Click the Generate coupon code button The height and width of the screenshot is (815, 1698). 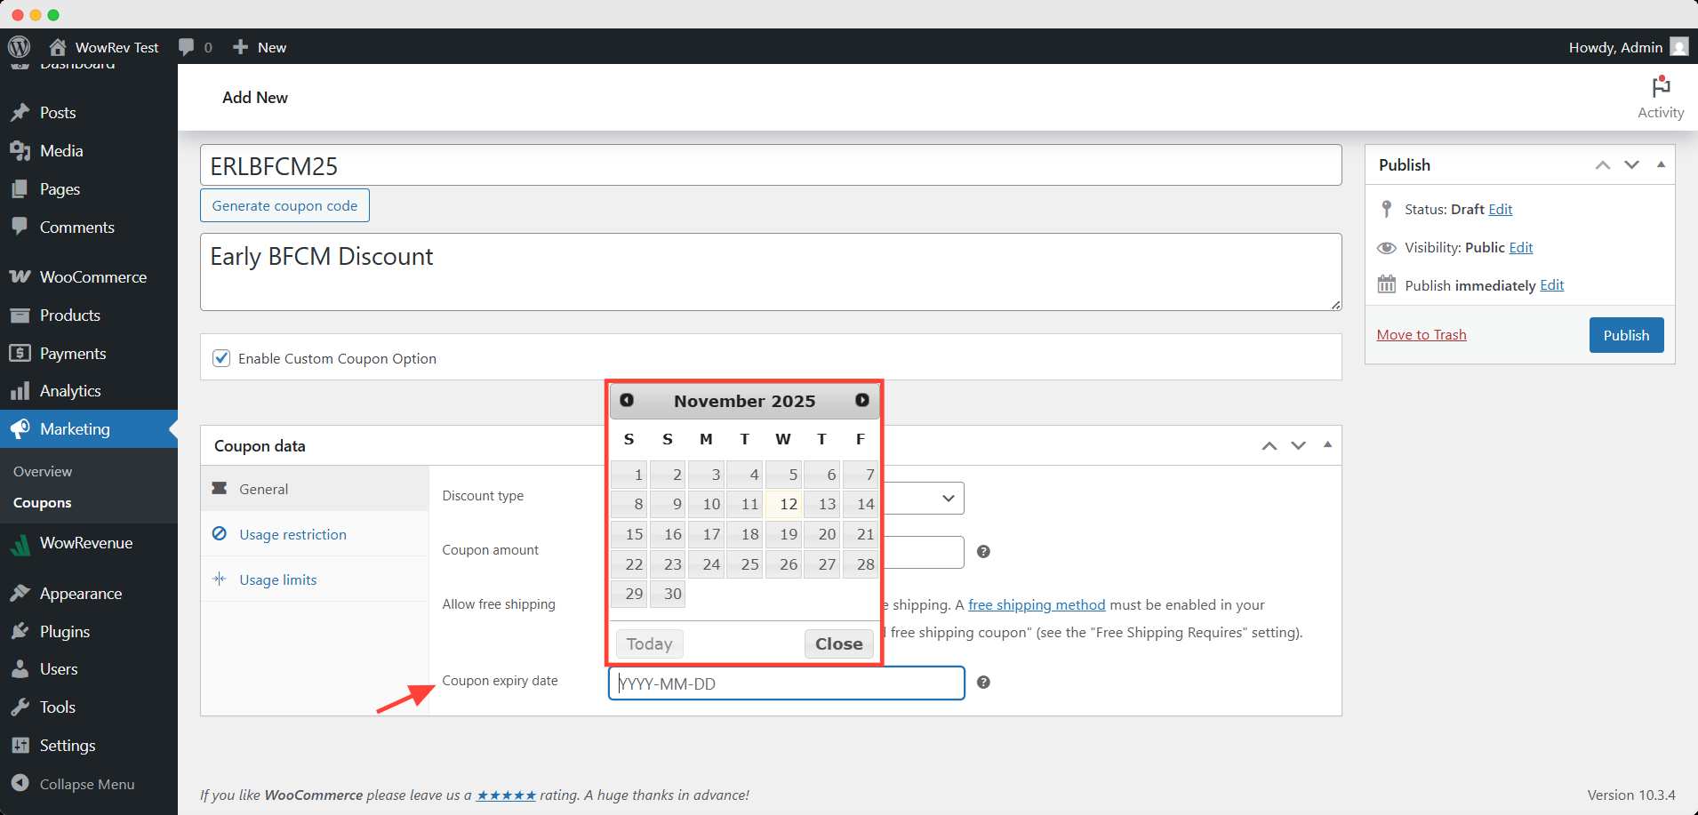pyautogui.click(x=284, y=205)
